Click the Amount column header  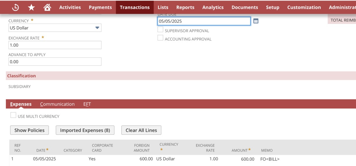241,150
